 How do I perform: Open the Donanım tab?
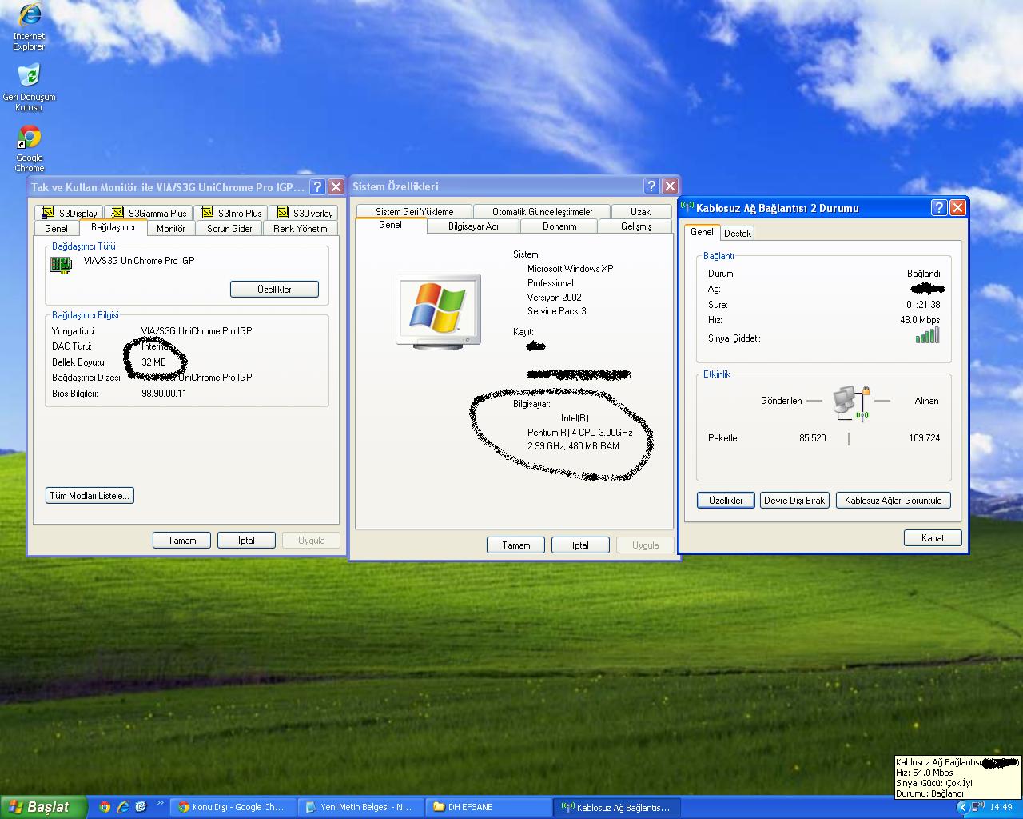559,226
